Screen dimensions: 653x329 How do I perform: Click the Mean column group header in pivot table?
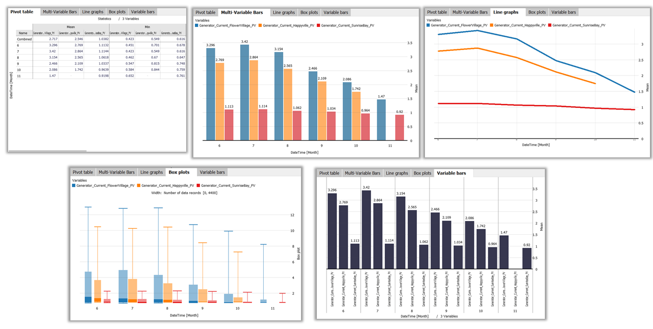71,26
